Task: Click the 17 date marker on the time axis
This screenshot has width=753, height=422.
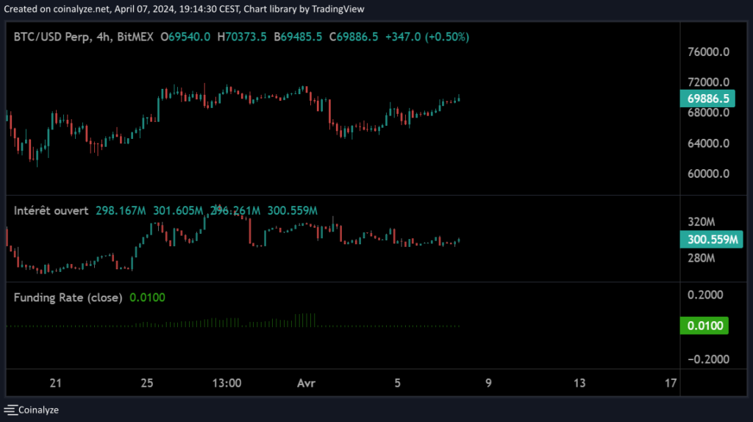Action: (x=670, y=383)
